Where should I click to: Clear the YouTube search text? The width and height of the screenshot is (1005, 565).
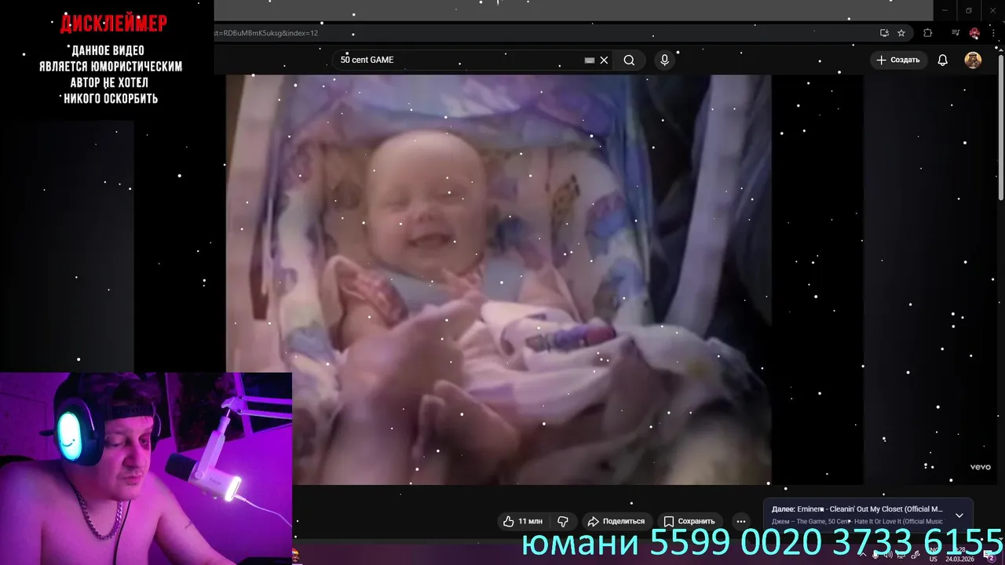[x=604, y=60]
